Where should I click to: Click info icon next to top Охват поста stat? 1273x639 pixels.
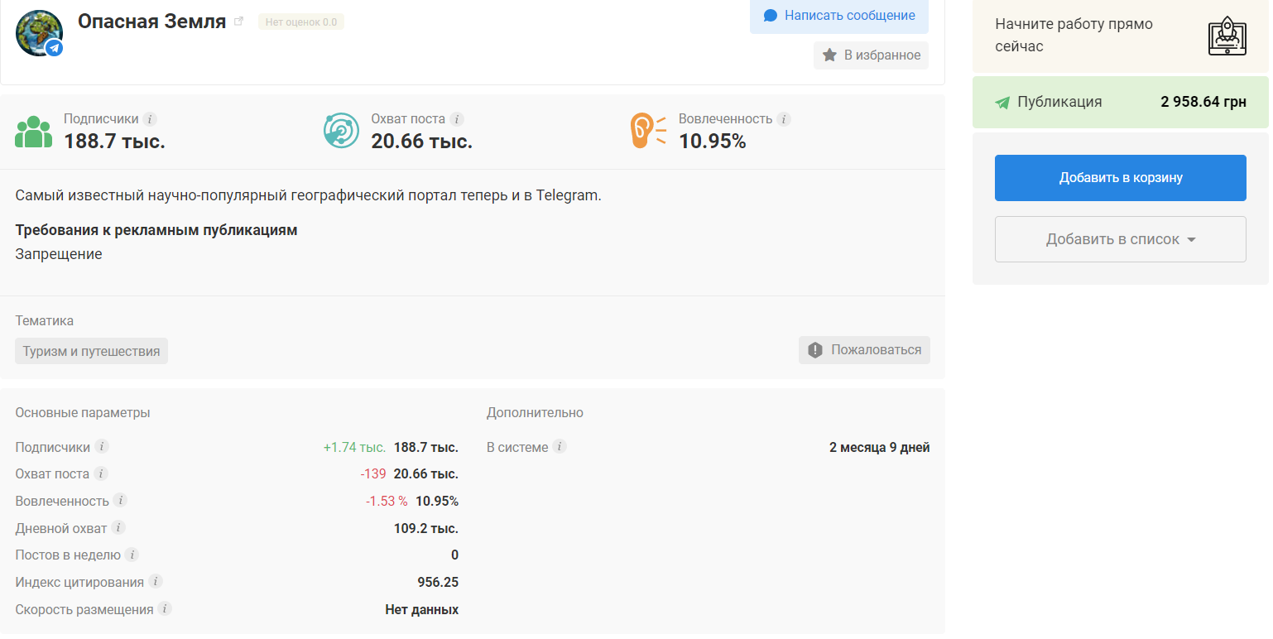[x=456, y=119]
